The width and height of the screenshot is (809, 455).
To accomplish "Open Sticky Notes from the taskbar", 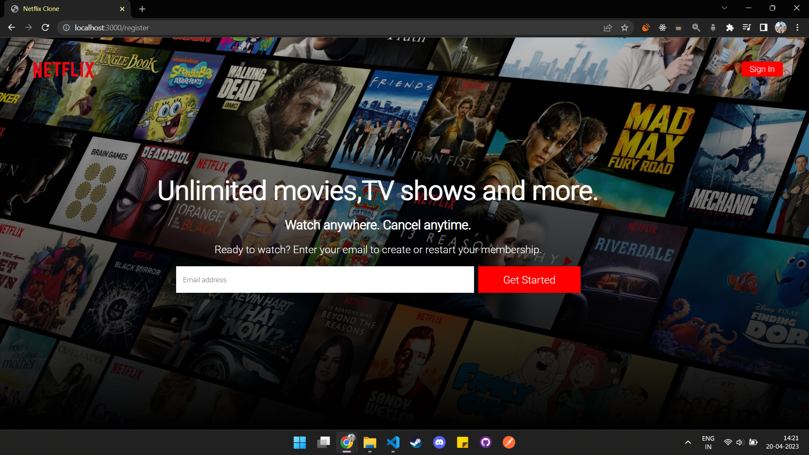I will [x=463, y=442].
